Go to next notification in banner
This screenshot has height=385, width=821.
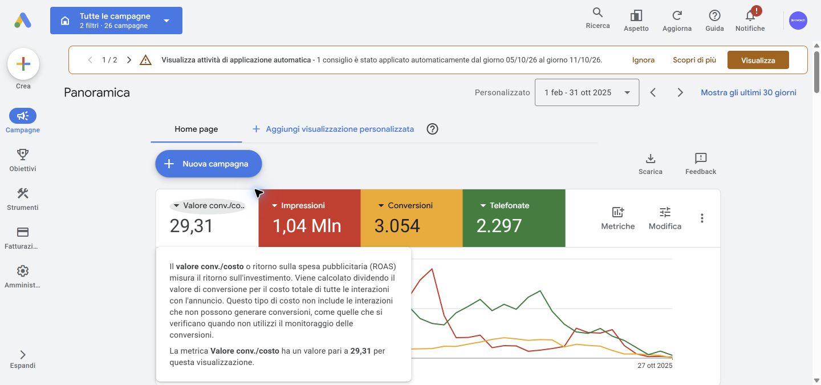click(x=129, y=60)
